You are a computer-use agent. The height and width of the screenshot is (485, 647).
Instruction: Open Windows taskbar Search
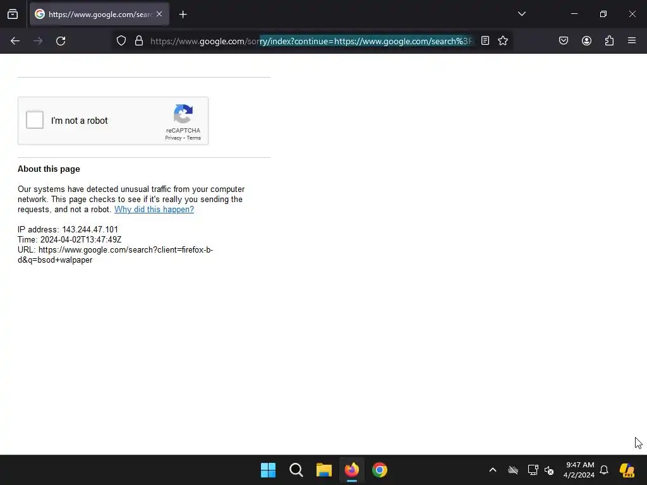pos(296,470)
